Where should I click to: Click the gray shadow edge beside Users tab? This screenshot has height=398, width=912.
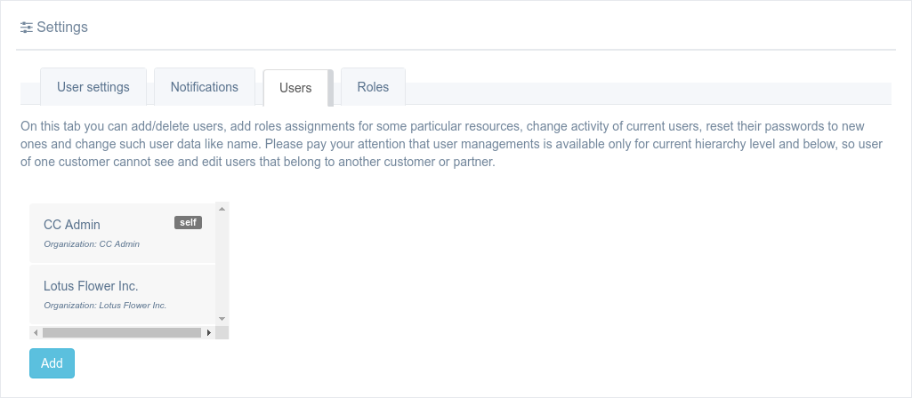pos(331,88)
